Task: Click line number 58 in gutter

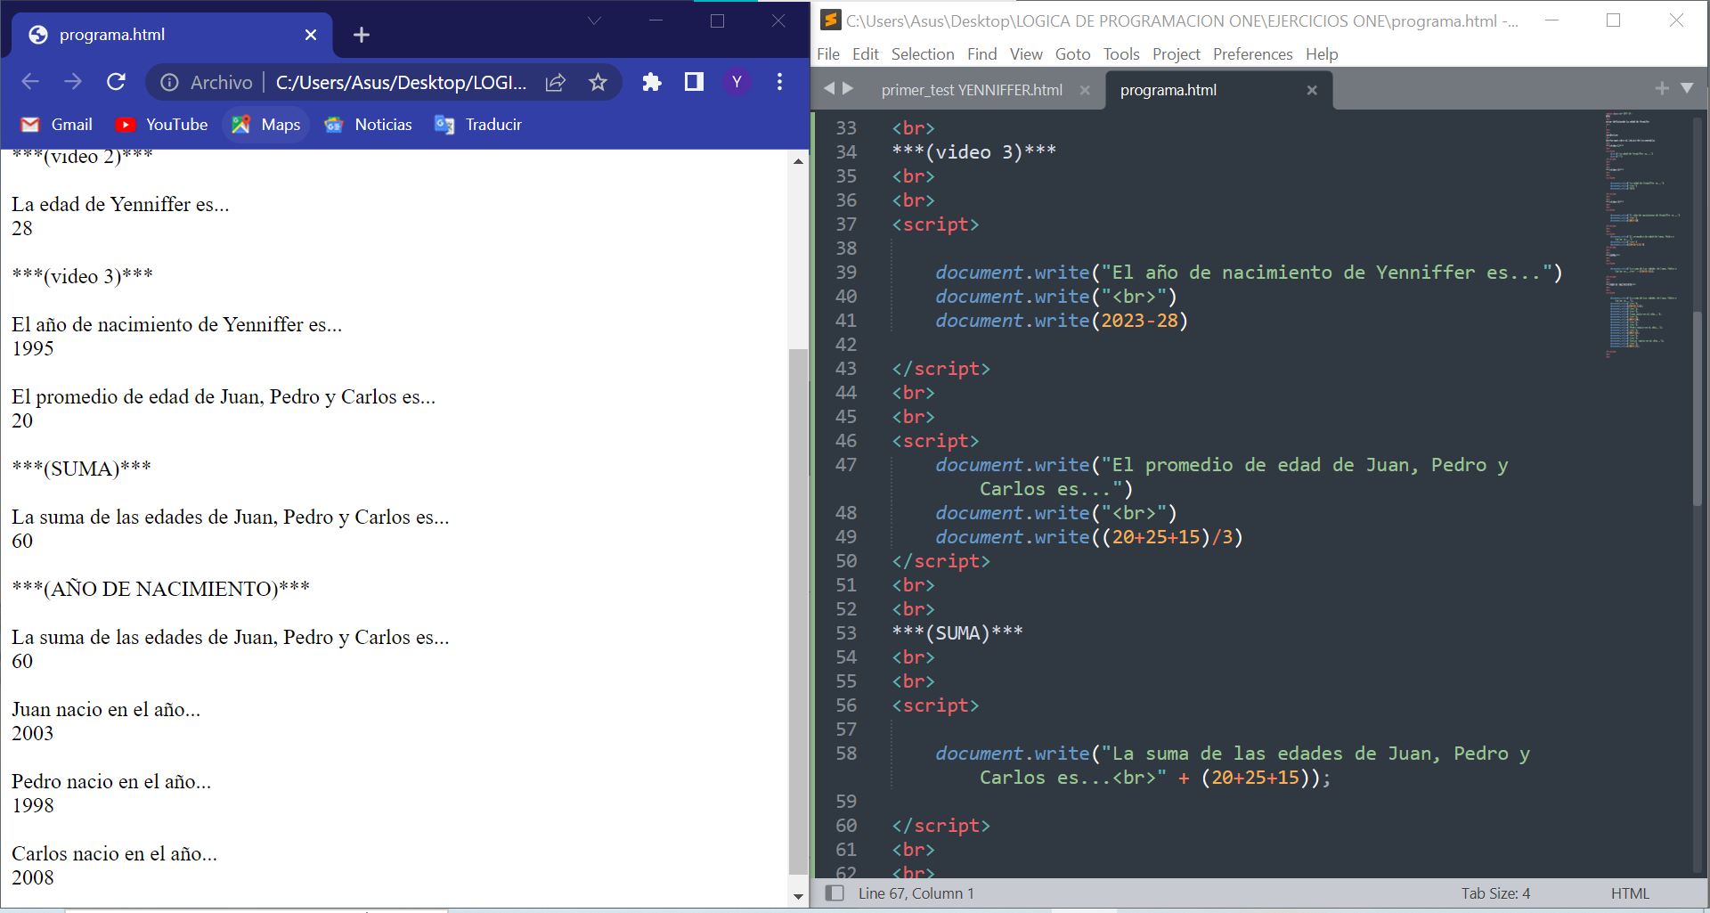Action: pos(846,754)
